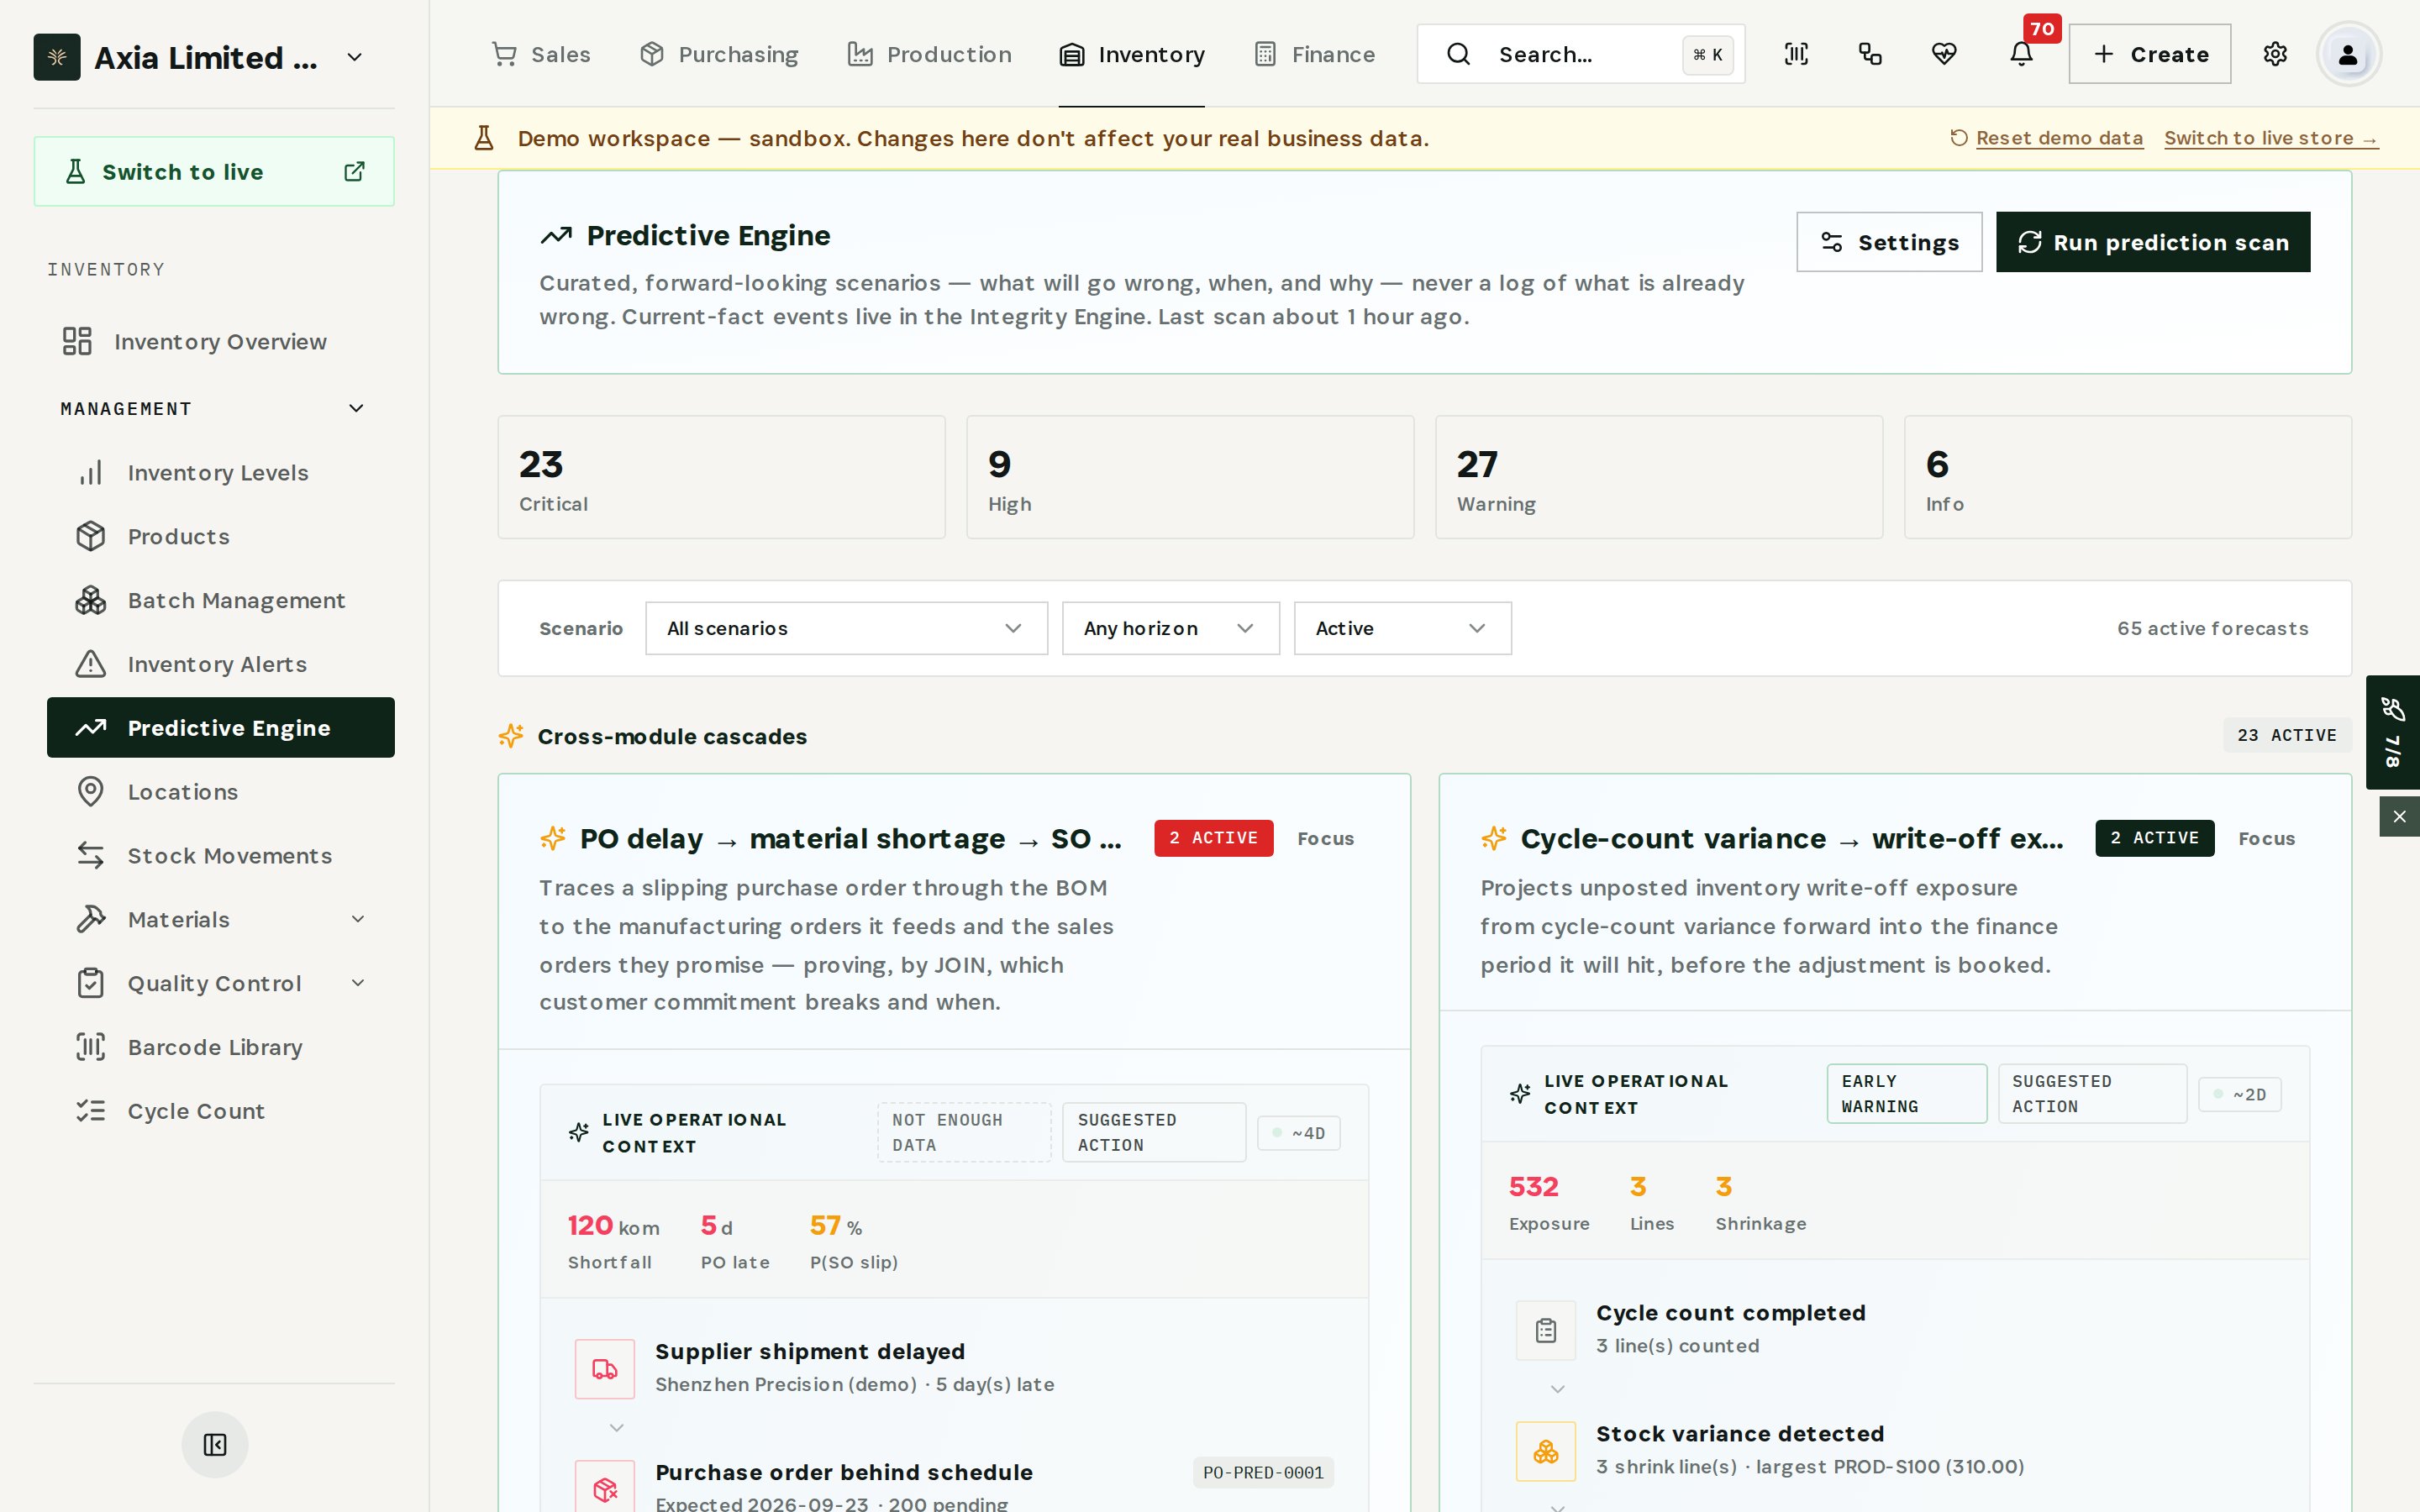
Task: Click the Cycle count completed clipboard icon
Action: (x=1546, y=1330)
